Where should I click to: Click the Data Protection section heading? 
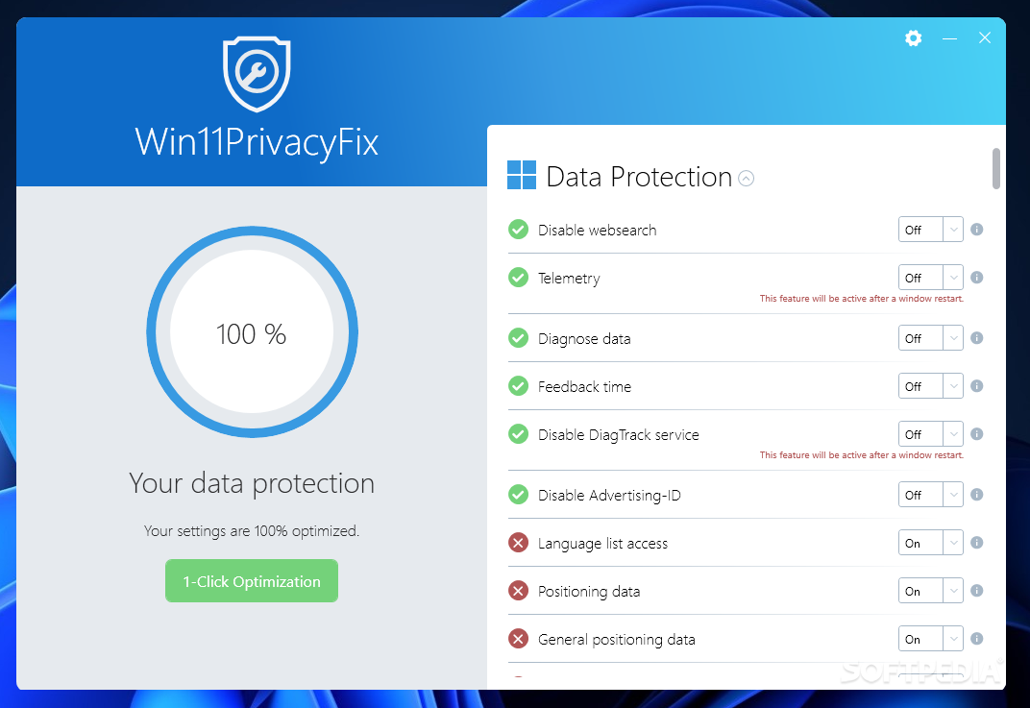[x=639, y=177]
